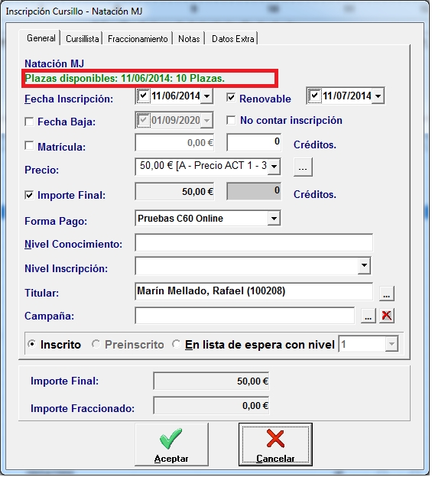Toggle the Renovable checkbox

pos(231,98)
